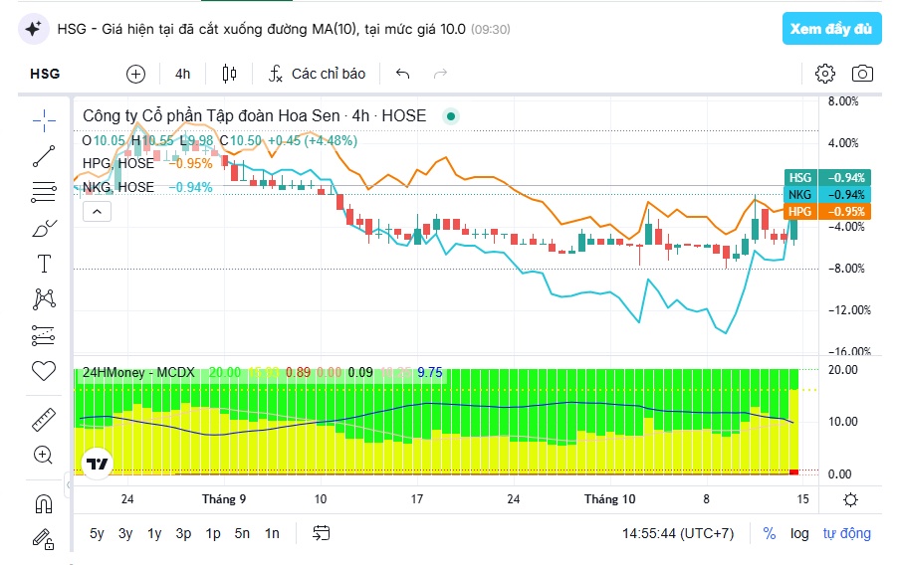Take a chart snapshot with camera icon
This screenshot has height=565, width=897.
coord(862,74)
